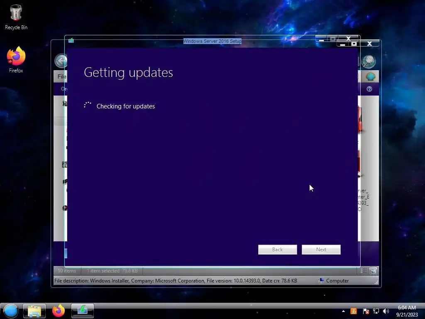This screenshot has height=319, width=425.
Task: Open the File menu in Explorer
Action: [x=61, y=76]
